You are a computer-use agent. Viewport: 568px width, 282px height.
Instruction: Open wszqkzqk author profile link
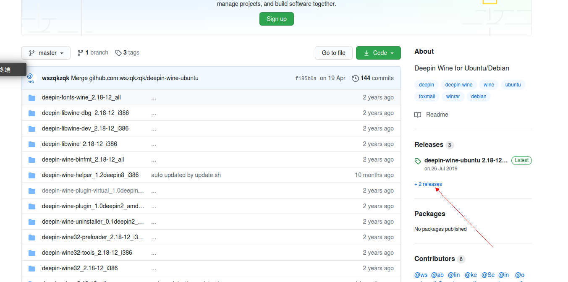(x=55, y=78)
